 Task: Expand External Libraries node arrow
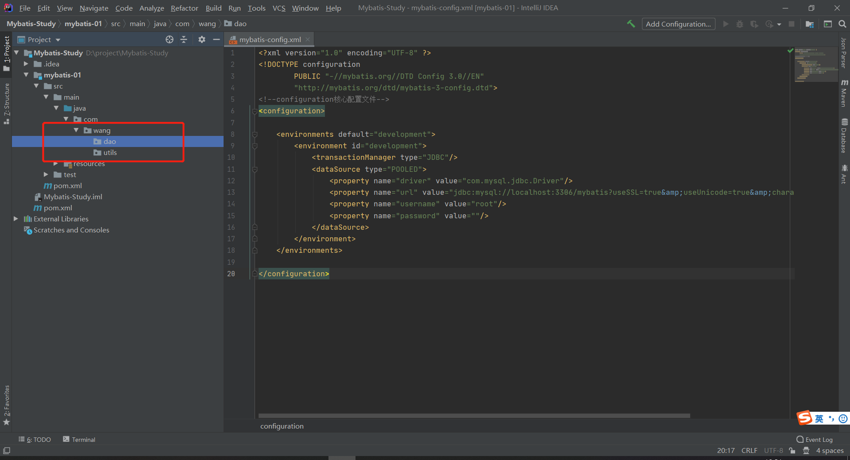point(16,219)
